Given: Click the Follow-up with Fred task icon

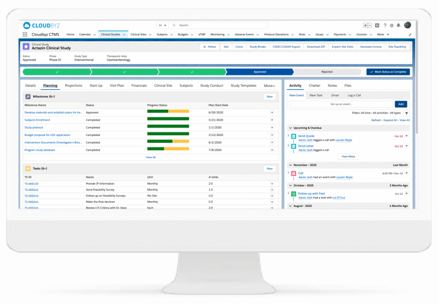Looking at the screenshot, I should click(294, 193).
